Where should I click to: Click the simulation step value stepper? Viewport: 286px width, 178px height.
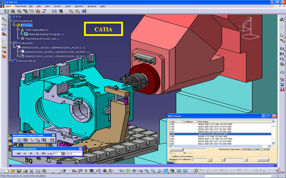coord(63,153)
